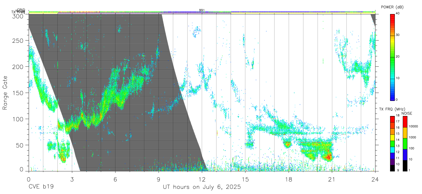Click the red top of the power colorbar

point(392,17)
